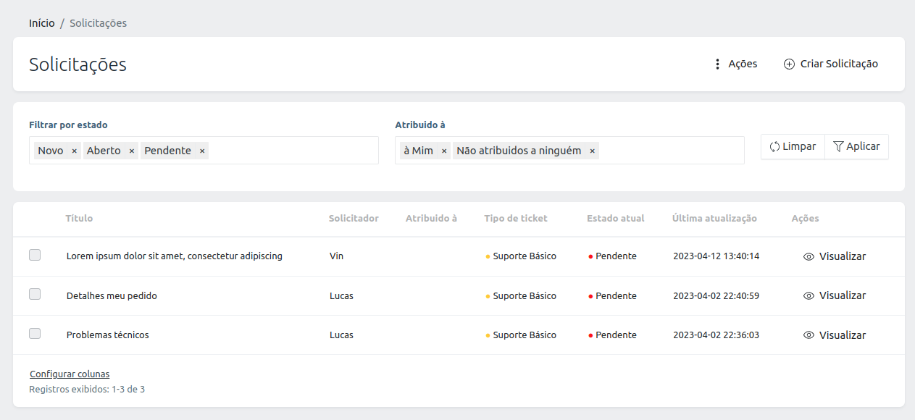Viewport: 915px width, 420px height.
Task: Click the eye icon for Problemas técnicos
Action: click(809, 335)
